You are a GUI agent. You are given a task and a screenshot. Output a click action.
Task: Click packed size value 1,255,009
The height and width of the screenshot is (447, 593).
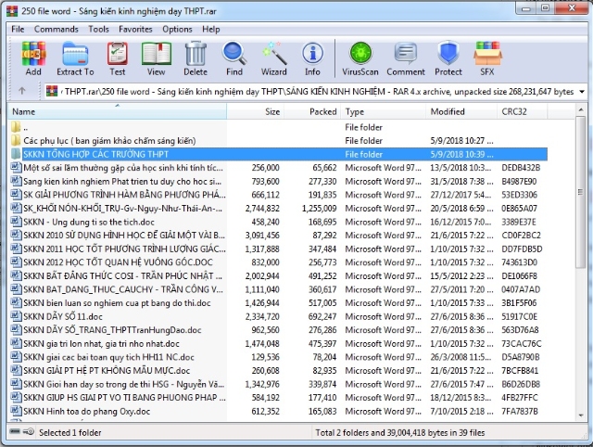click(319, 208)
